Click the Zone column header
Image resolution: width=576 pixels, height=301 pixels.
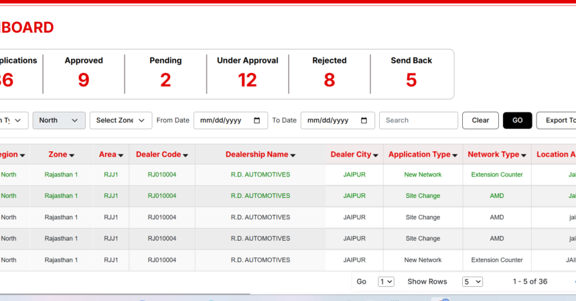(x=62, y=155)
